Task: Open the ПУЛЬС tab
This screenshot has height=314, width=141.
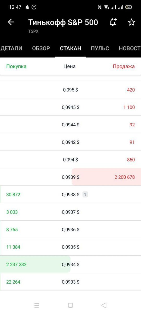Action: pos(100,48)
